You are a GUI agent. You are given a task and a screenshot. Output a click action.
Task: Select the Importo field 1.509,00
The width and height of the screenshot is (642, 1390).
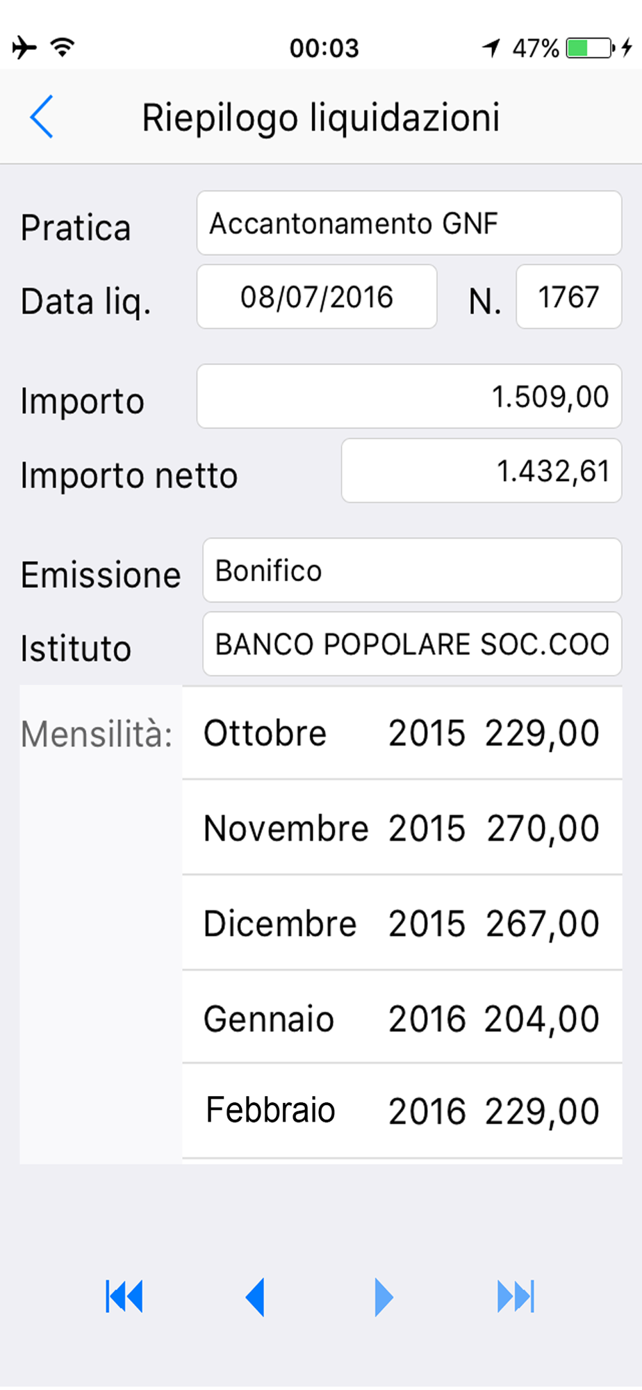pos(409,396)
